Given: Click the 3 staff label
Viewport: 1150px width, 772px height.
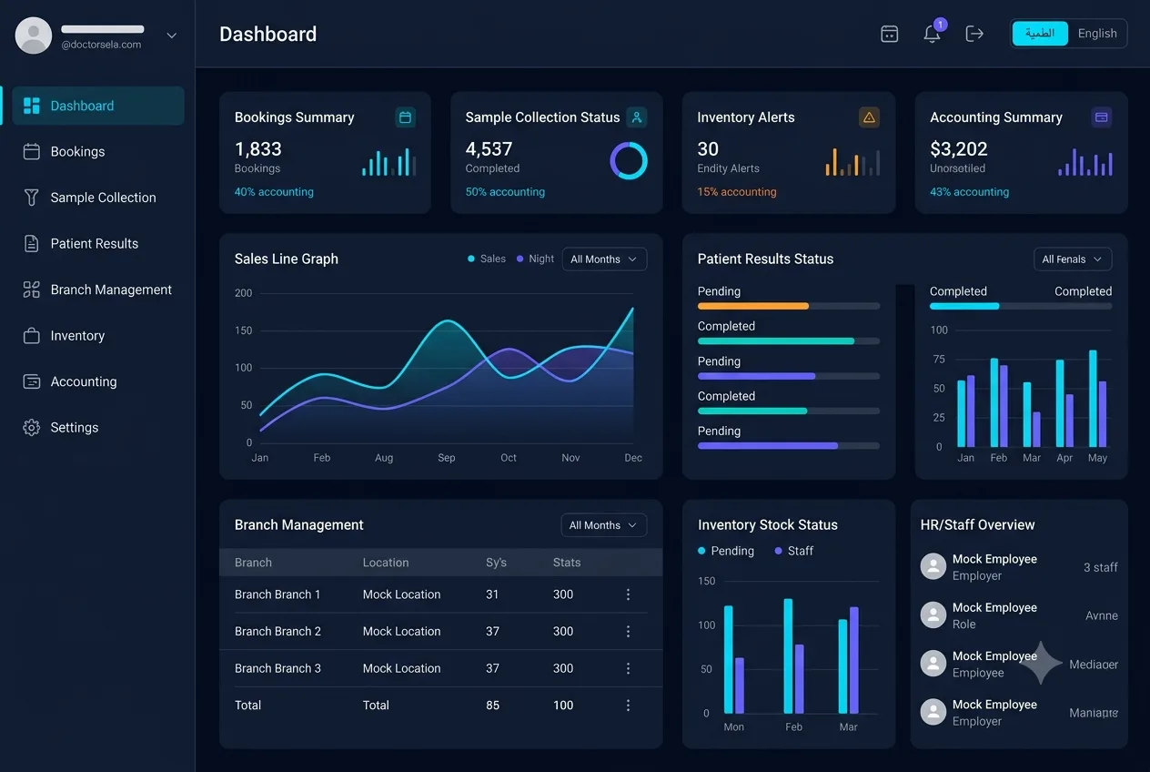Looking at the screenshot, I should (1101, 567).
